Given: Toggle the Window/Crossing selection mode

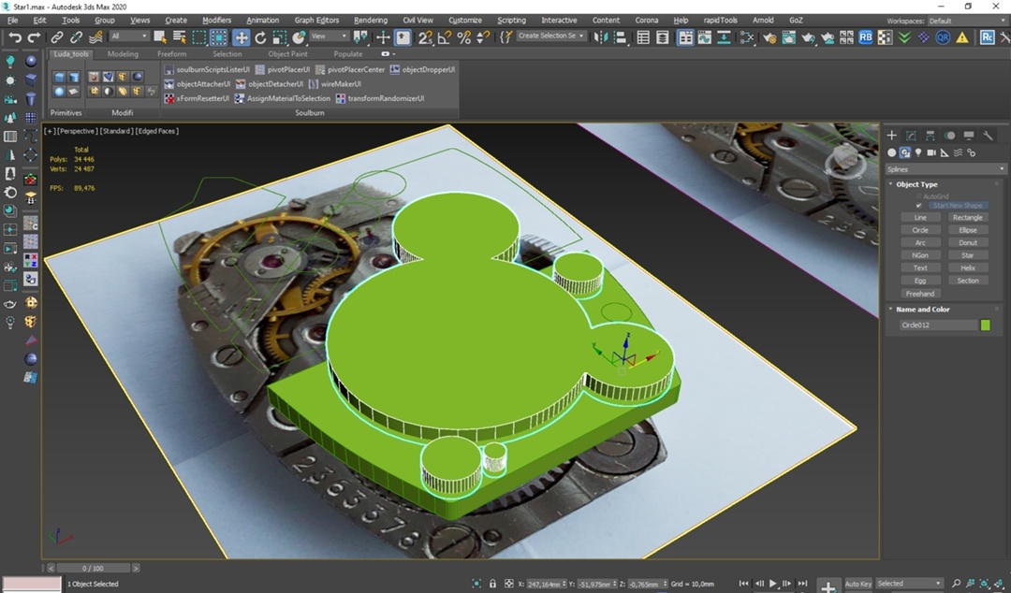Looking at the screenshot, I should pos(219,37).
